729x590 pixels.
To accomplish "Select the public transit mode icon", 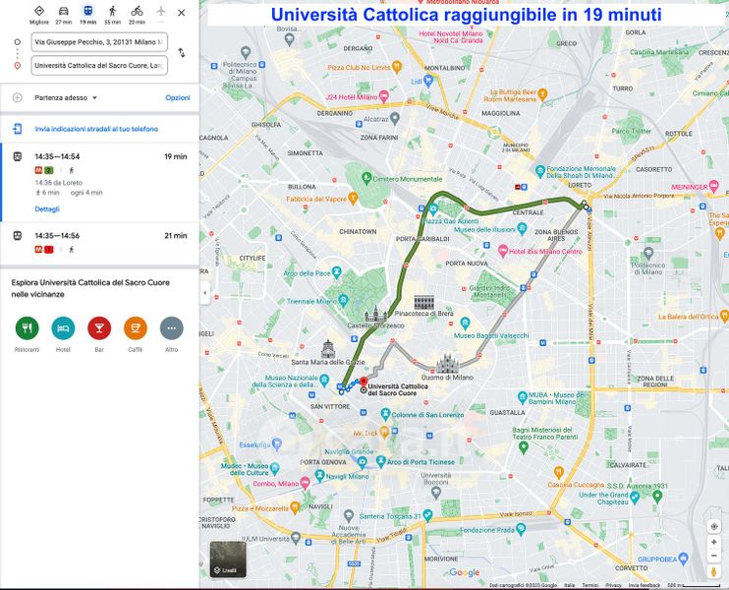I will point(87,11).
